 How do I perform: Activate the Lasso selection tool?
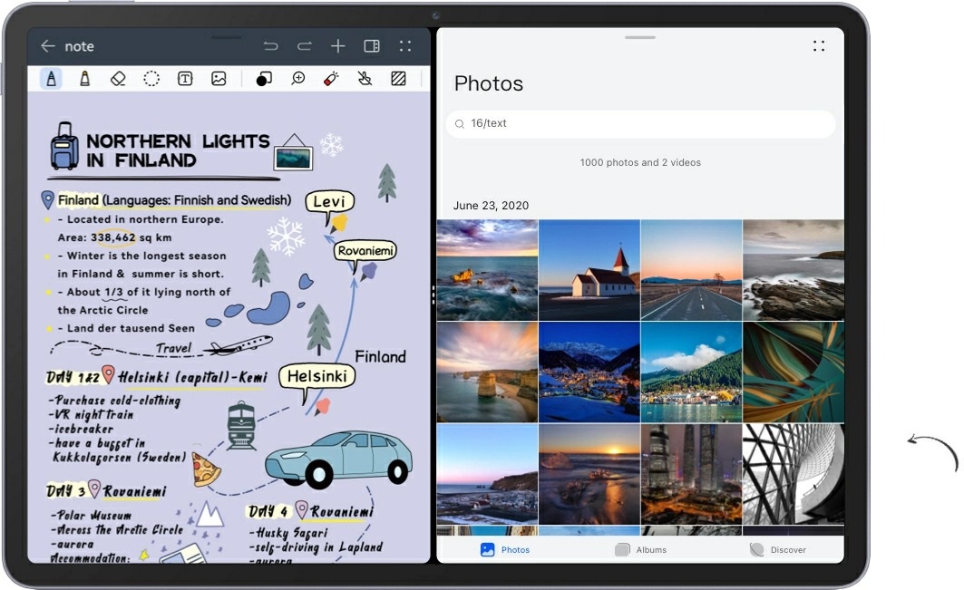(x=151, y=79)
